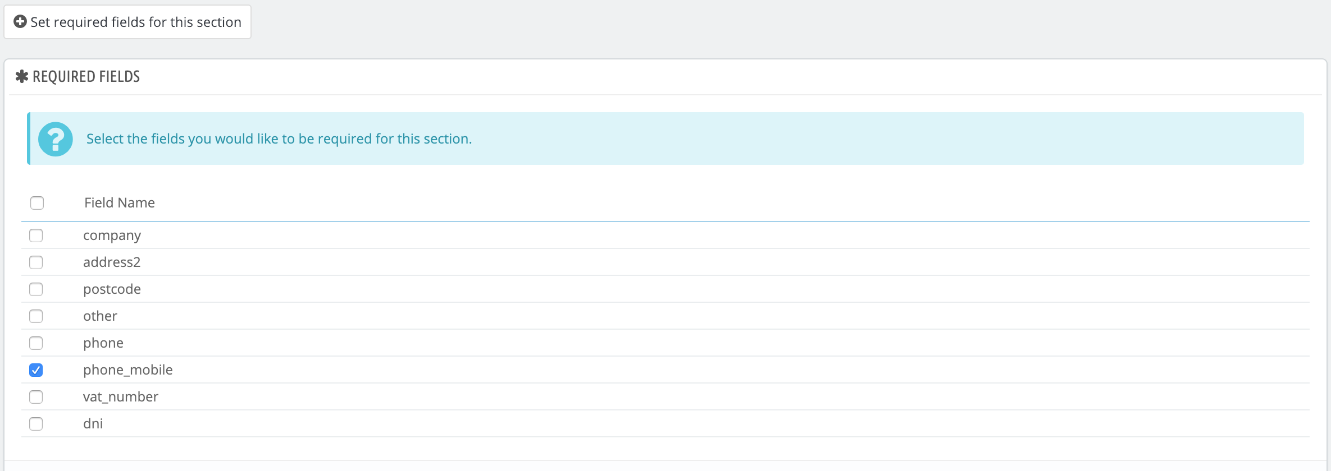Image resolution: width=1331 pixels, height=471 pixels.
Task: Click the address2 row label
Action: 112,262
